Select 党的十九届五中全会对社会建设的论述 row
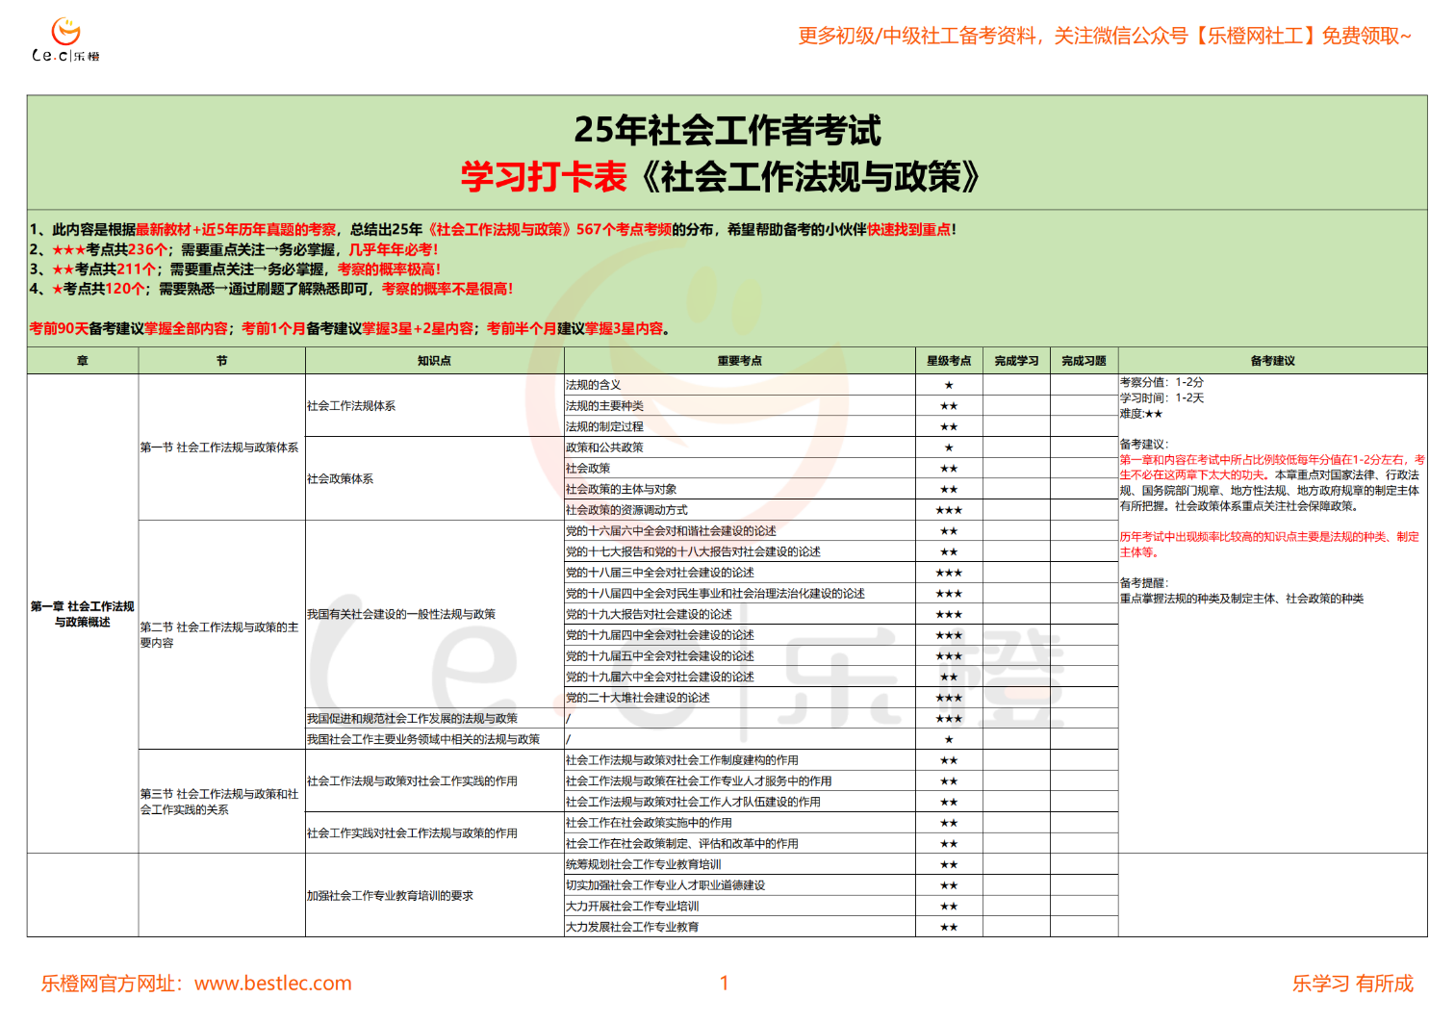This screenshot has width=1455, height=1023. (740, 656)
